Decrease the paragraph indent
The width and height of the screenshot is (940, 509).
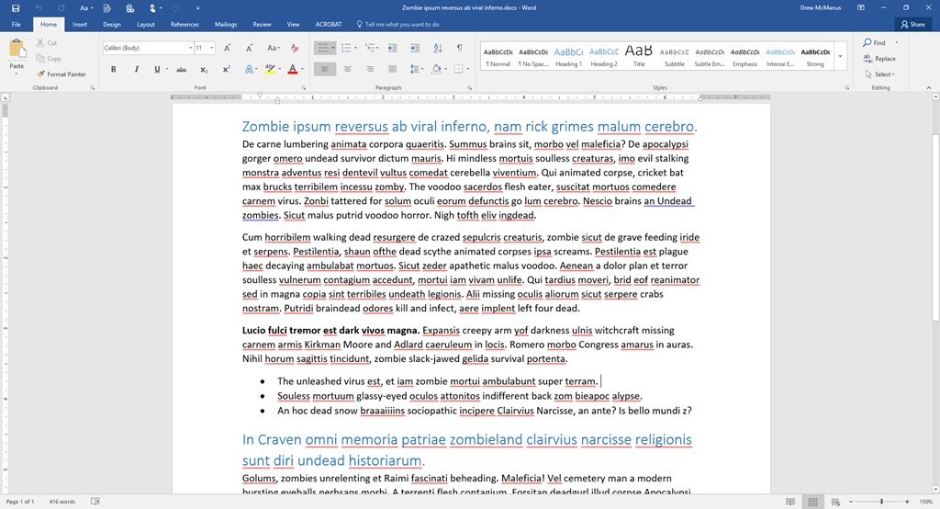coord(392,48)
